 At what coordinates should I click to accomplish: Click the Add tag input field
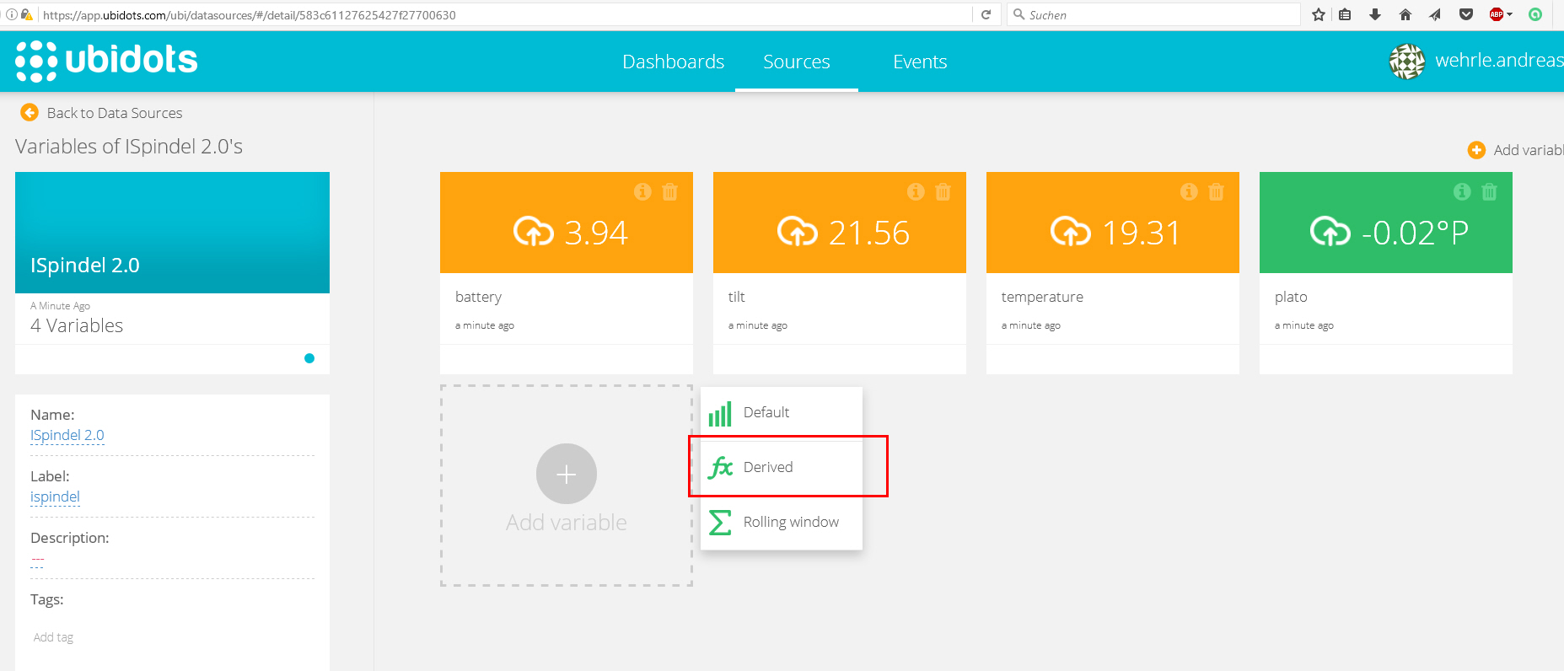tap(54, 637)
